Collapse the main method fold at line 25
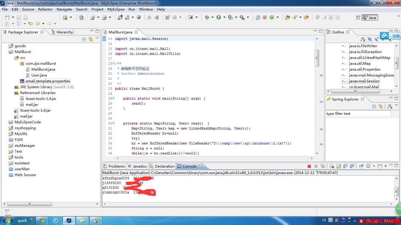401x225 pixels. point(113,98)
